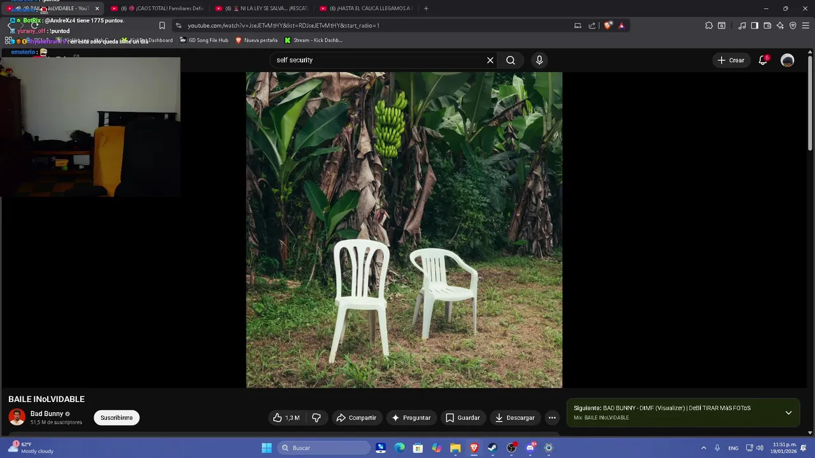Screen dimensions: 815x458
Task: Click the share page icon in address bar
Action: (x=592, y=25)
